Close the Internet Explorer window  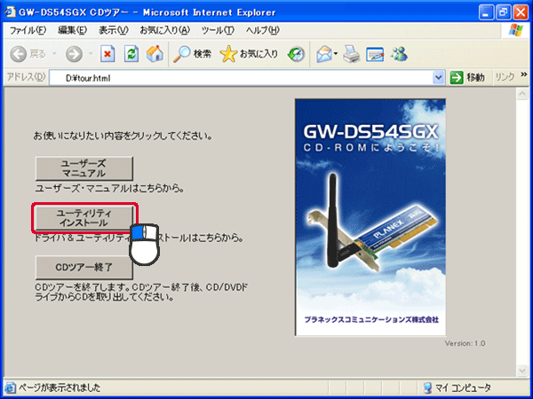tap(521, 13)
